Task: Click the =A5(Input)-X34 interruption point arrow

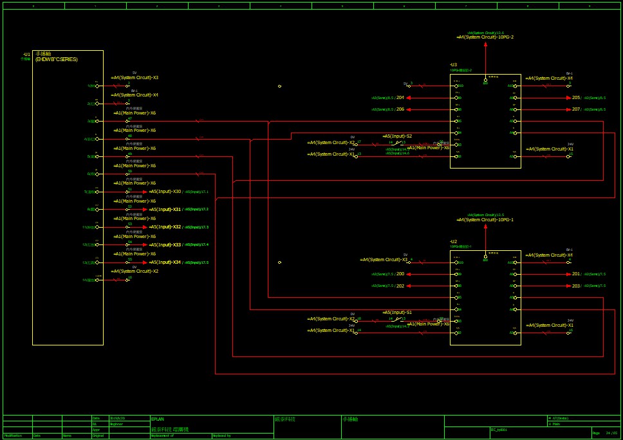Action: 147,262
